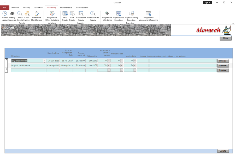Open Invoice Raised dropdown for August 2019 invoice
This screenshot has height=154, width=235.
122,65
